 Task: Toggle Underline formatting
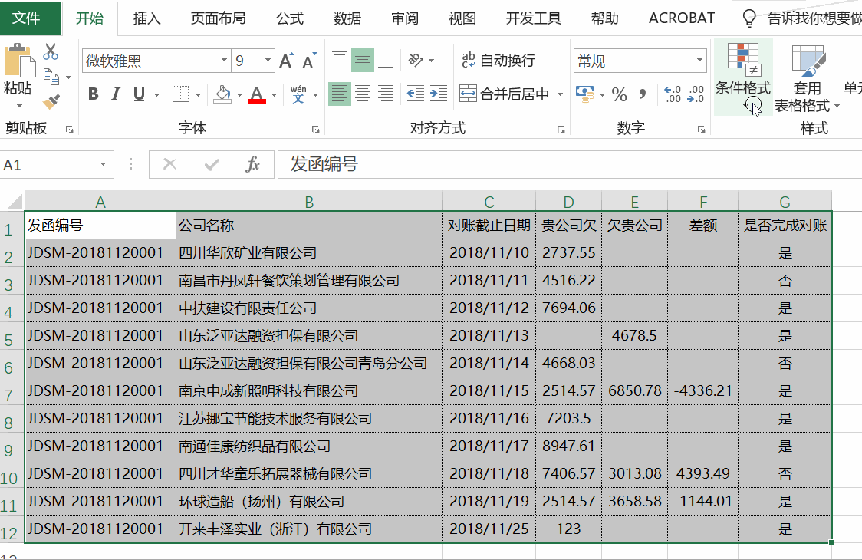click(139, 94)
